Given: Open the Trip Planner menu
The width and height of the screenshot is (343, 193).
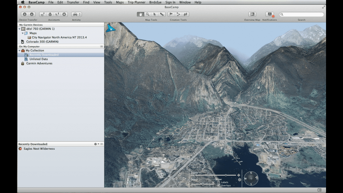Looking at the screenshot, I should [136, 2].
